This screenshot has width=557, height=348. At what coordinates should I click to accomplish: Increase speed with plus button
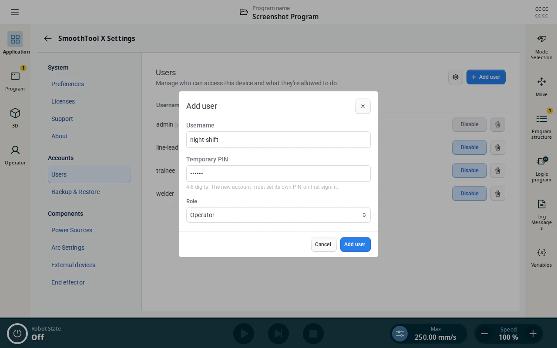[533, 334]
